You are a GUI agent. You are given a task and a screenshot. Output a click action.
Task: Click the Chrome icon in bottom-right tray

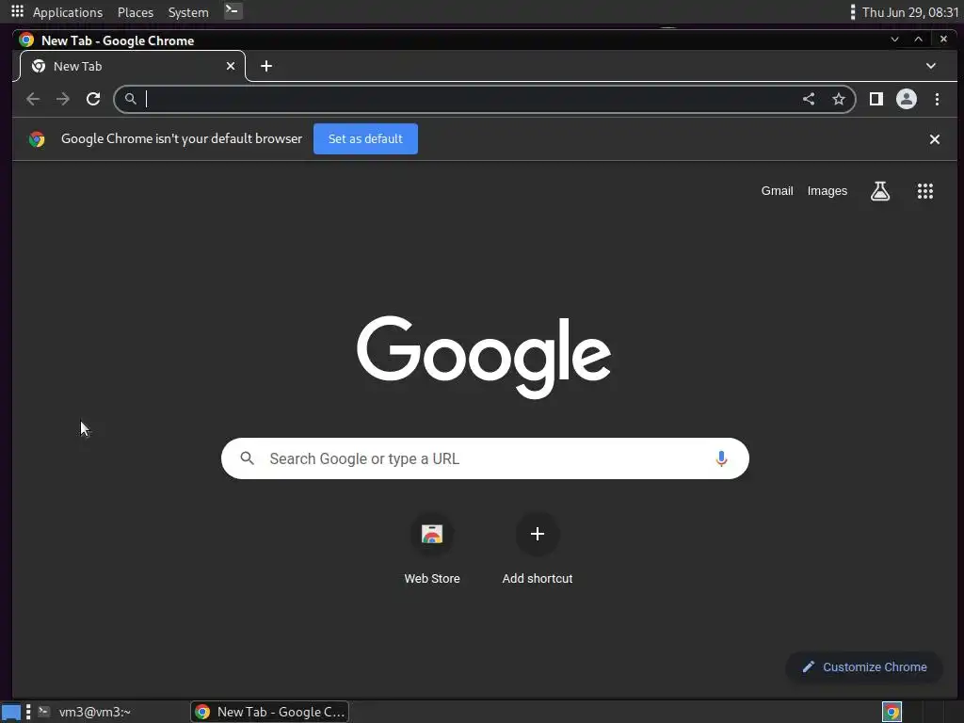(892, 712)
